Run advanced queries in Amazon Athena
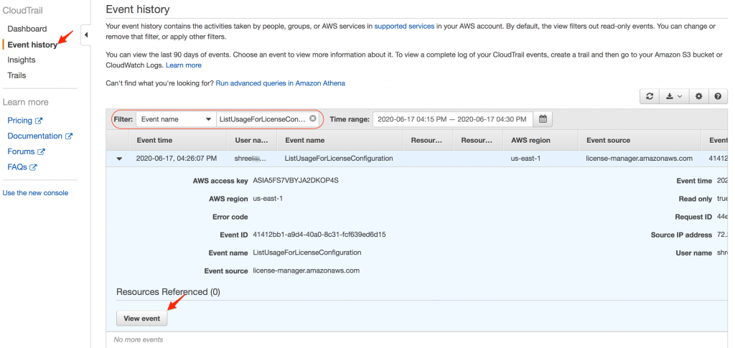Viewport: 735px width, 348px height. coord(281,83)
